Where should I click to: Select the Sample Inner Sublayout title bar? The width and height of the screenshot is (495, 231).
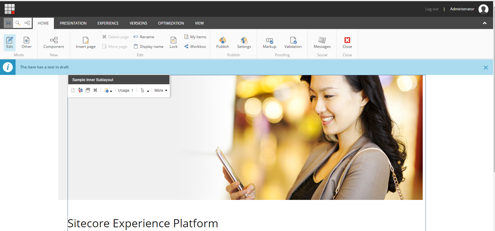(x=119, y=80)
